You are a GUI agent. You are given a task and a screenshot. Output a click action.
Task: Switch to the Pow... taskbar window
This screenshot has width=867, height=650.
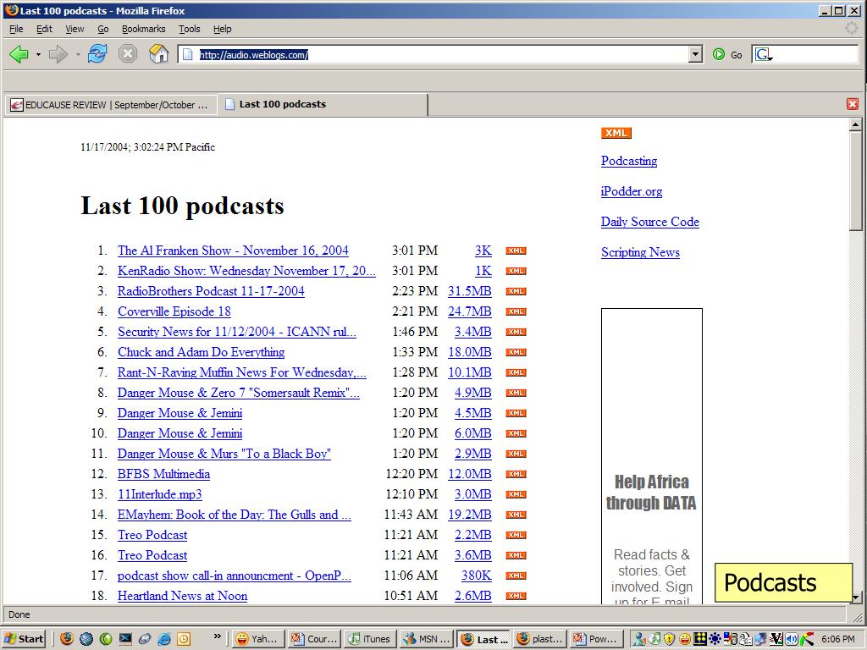pyautogui.click(x=596, y=639)
